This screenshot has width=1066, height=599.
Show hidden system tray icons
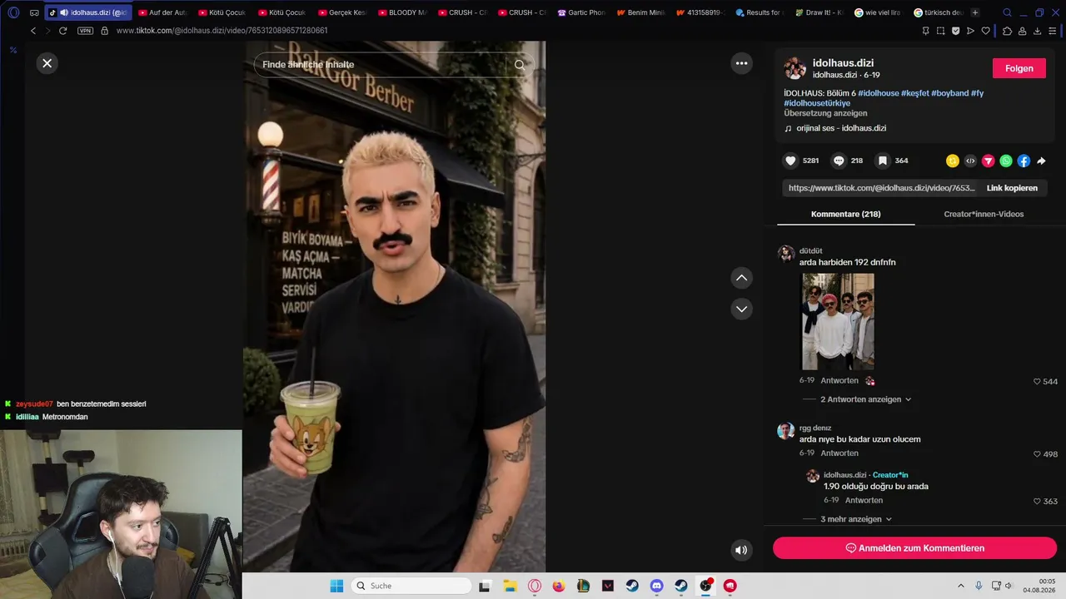point(961,586)
